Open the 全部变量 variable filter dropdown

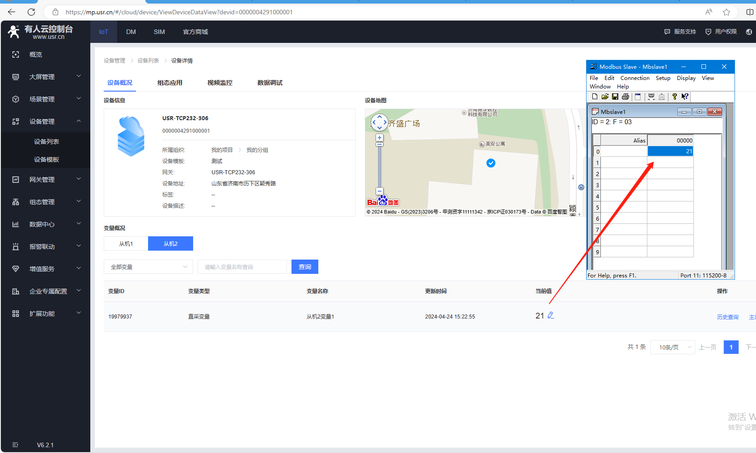[x=148, y=267]
